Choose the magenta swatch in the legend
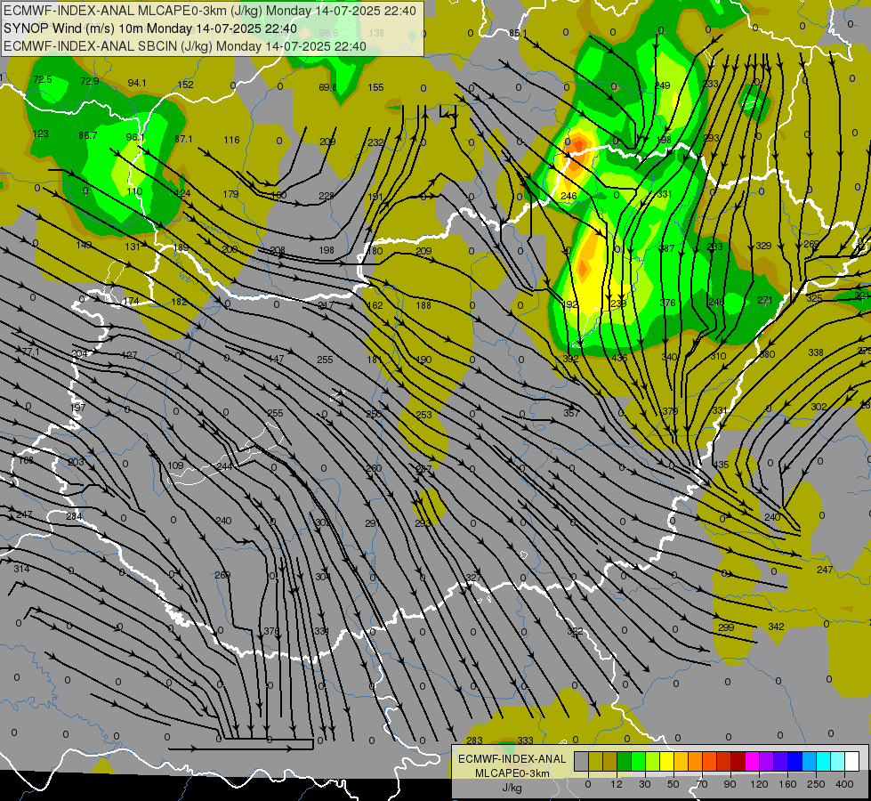This screenshot has width=871, height=801. (753, 761)
